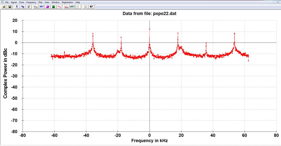Open the Signal menu
The image size is (281, 146).
pyautogui.click(x=14, y=2)
